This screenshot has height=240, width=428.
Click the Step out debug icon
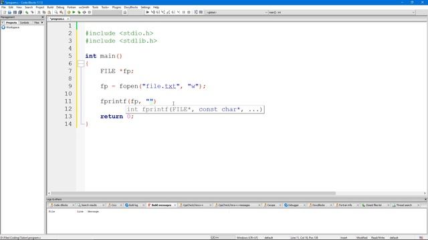click(x=168, y=12)
